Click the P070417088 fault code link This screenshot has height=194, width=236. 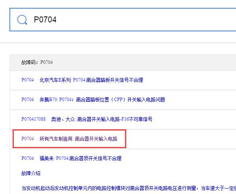pos(33,119)
